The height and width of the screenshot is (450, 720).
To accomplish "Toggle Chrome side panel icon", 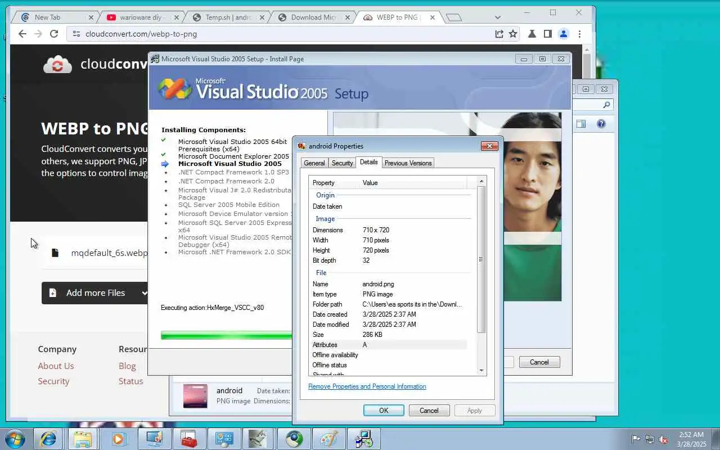I will (547, 34).
